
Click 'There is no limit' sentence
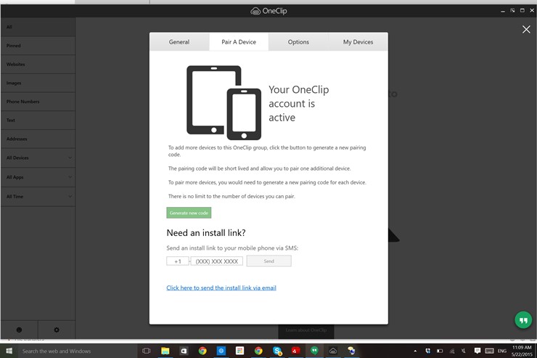click(231, 196)
